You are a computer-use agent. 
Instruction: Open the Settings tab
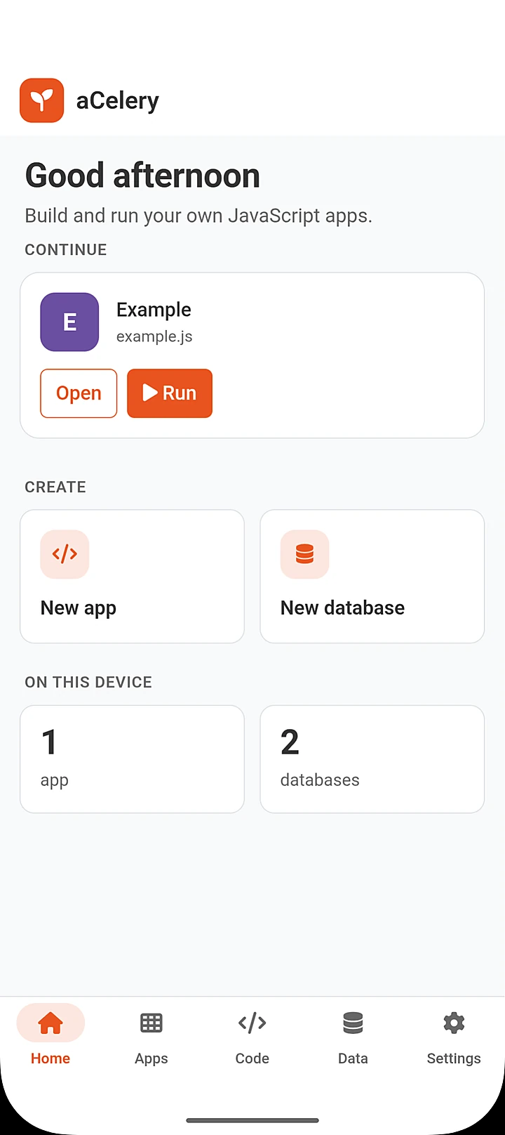pos(454,1037)
